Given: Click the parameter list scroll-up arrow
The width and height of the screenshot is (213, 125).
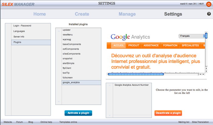Looking at the screenshot, I should 110,85.
